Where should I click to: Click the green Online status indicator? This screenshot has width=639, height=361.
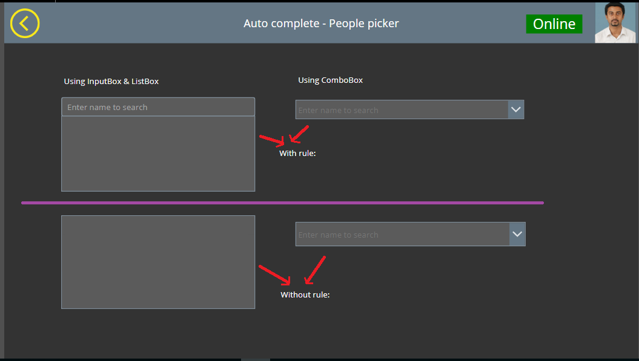point(554,24)
